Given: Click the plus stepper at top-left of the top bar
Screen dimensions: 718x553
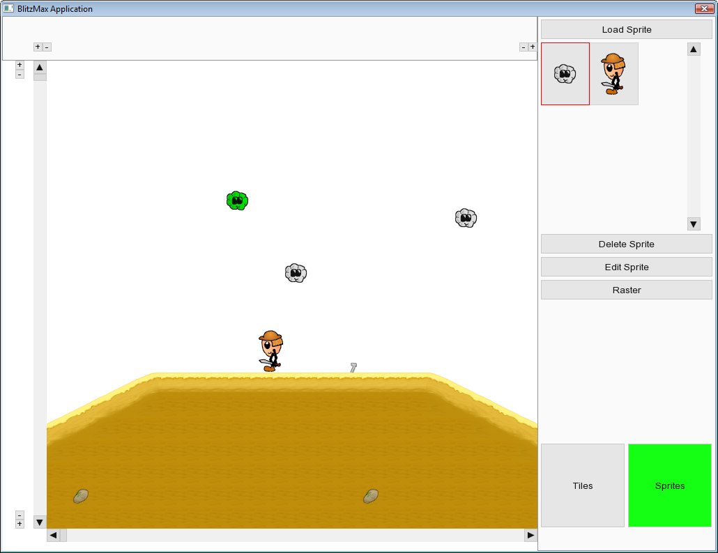Looking at the screenshot, I should click(38, 47).
